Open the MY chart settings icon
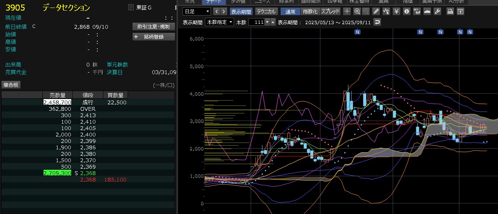 click(417, 11)
